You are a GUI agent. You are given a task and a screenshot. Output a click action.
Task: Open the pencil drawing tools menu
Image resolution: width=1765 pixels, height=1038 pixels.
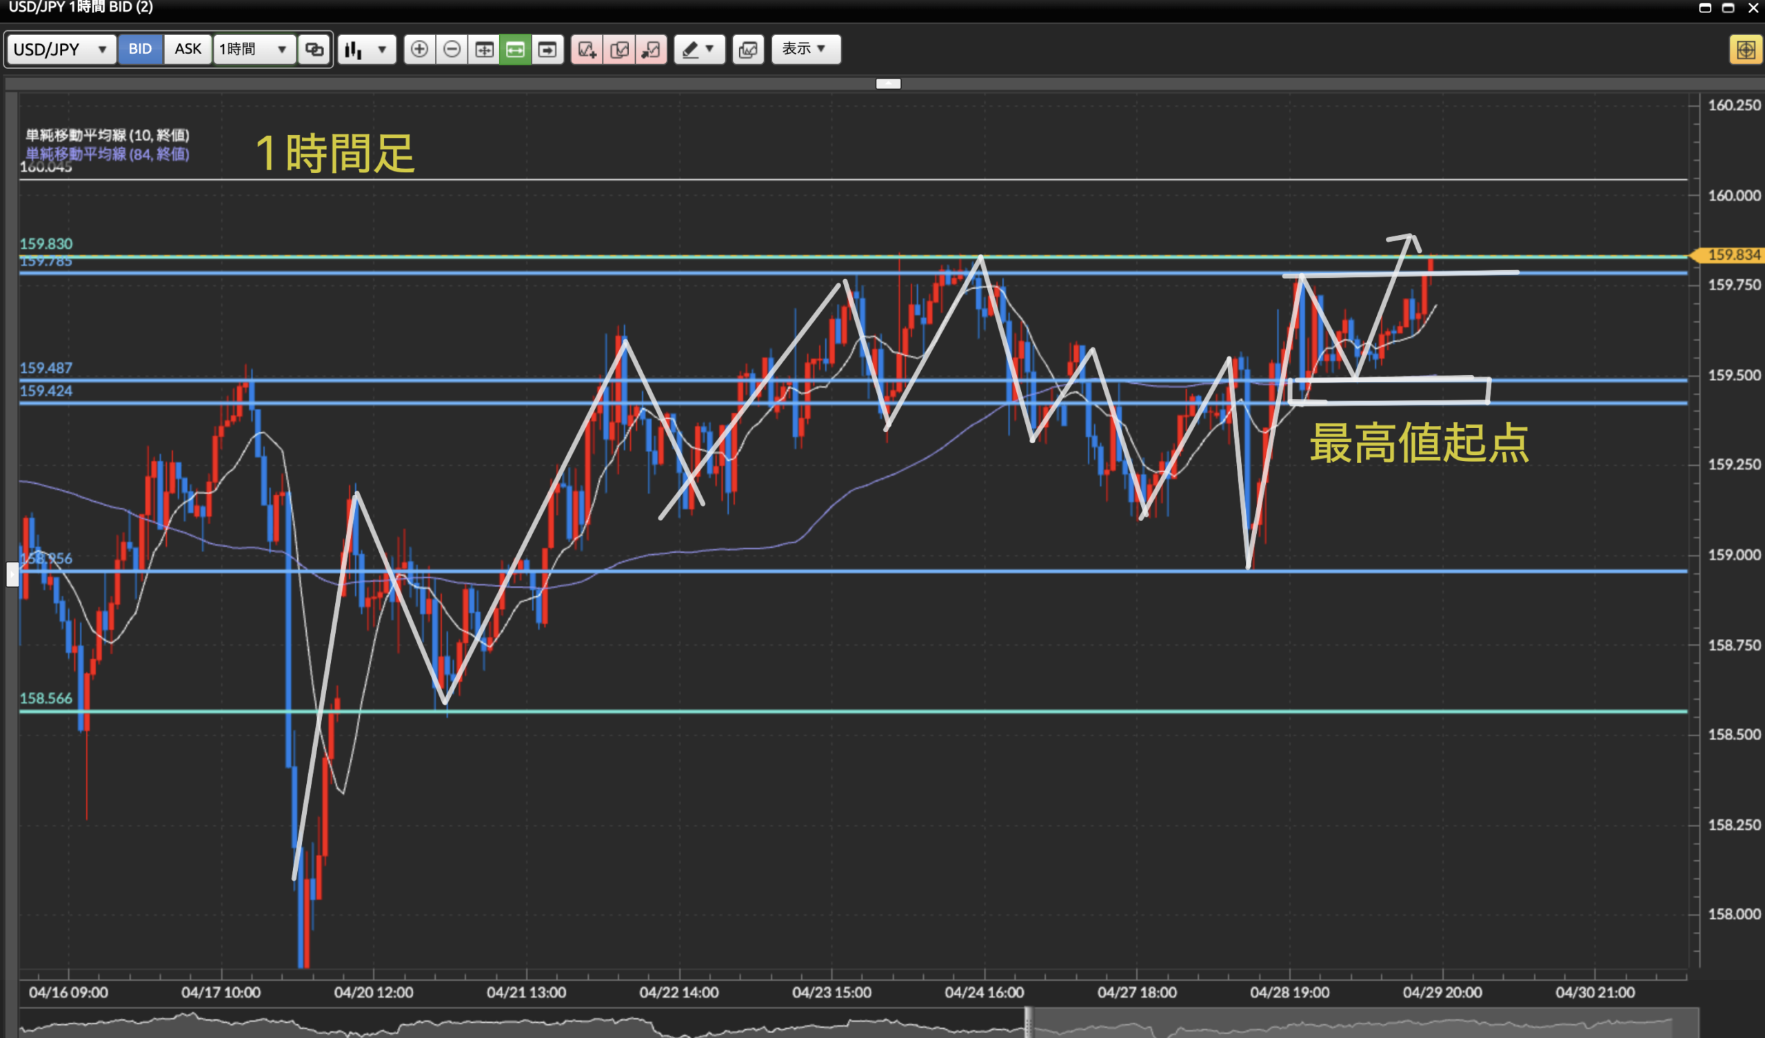[x=698, y=49]
